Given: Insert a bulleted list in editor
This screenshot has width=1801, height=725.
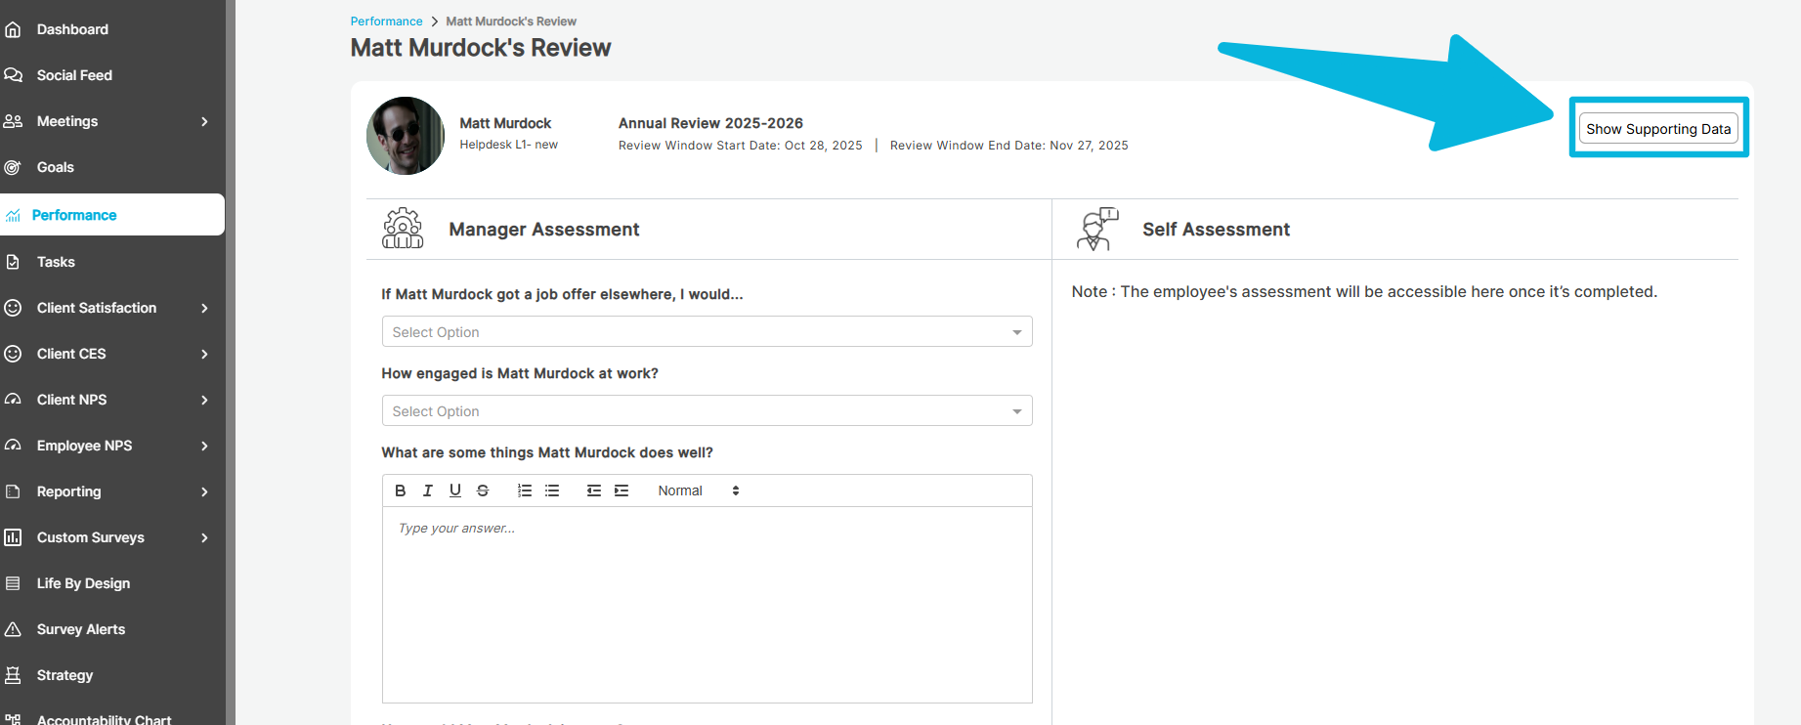Looking at the screenshot, I should click(x=552, y=490).
